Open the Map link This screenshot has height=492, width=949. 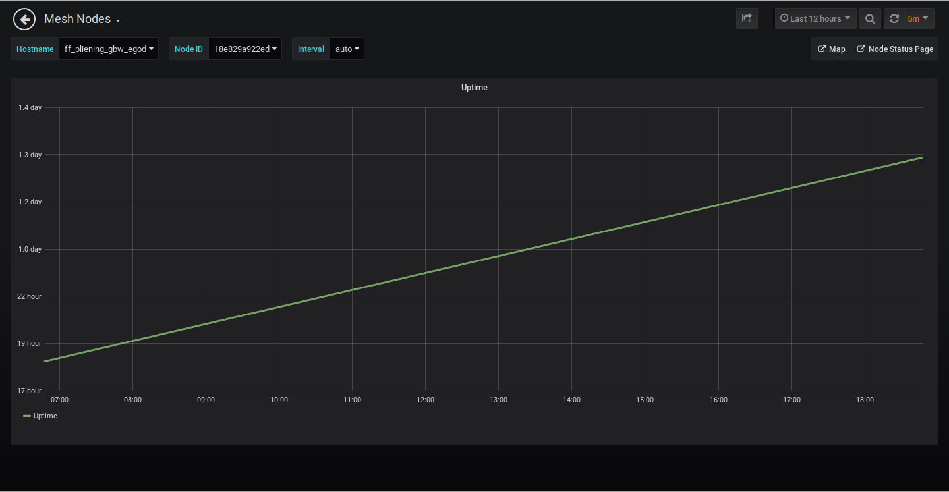[837, 49]
